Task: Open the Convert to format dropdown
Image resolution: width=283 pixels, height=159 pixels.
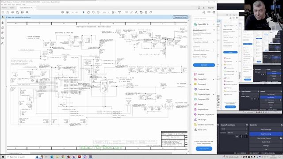Action: pyautogui.click(x=204, y=50)
